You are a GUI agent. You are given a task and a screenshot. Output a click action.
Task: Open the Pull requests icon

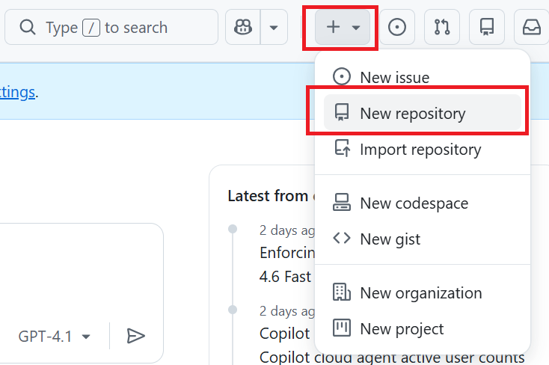[x=442, y=28]
